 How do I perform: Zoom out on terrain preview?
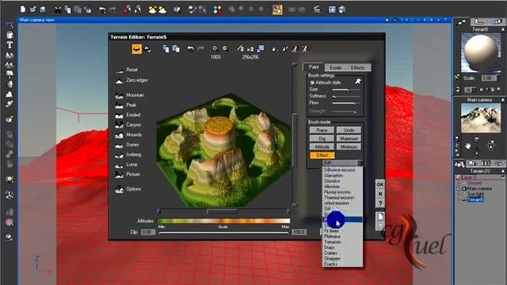click(x=225, y=49)
